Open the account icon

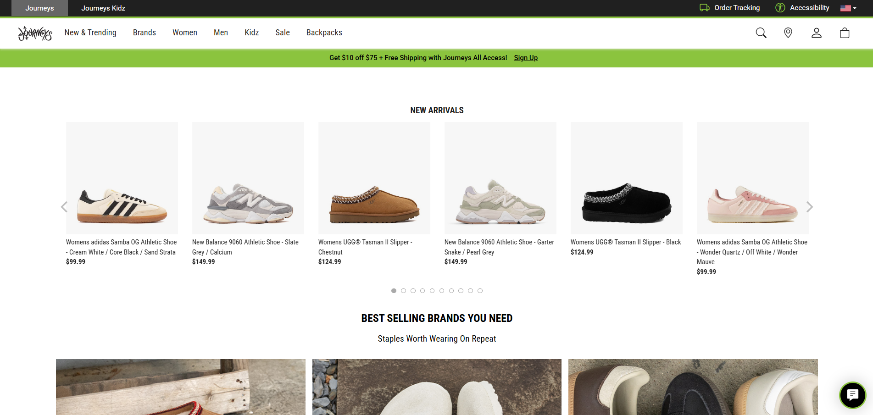coord(816,33)
